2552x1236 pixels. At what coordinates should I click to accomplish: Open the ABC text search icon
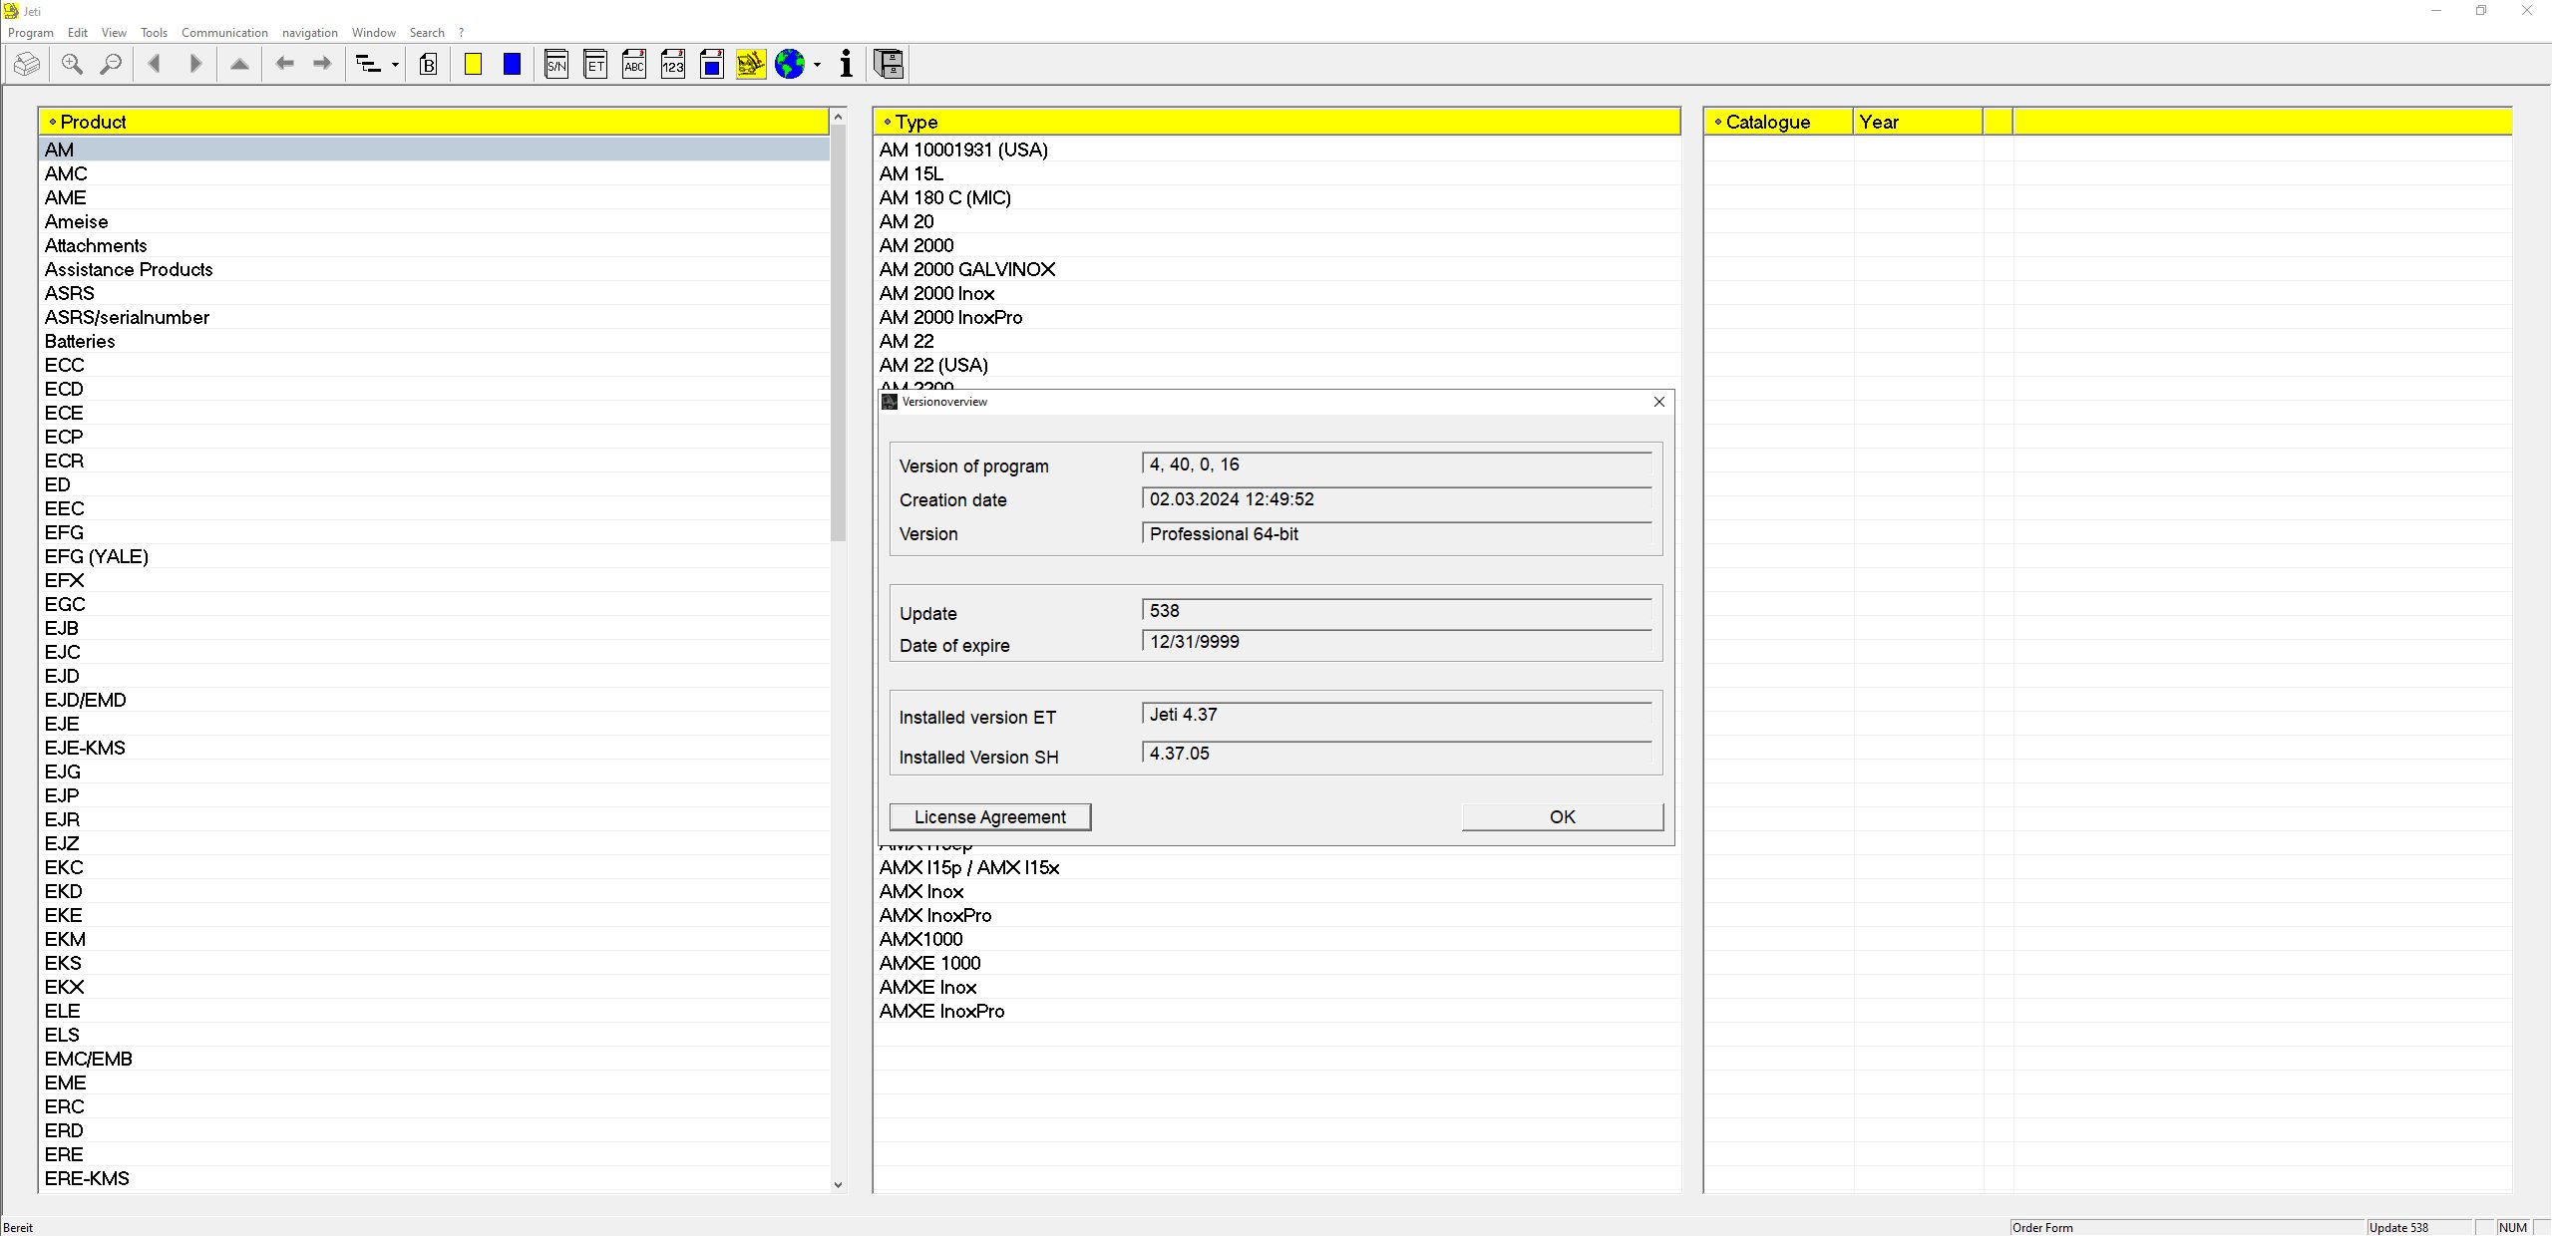pyautogui.click(x=634, y=65)
